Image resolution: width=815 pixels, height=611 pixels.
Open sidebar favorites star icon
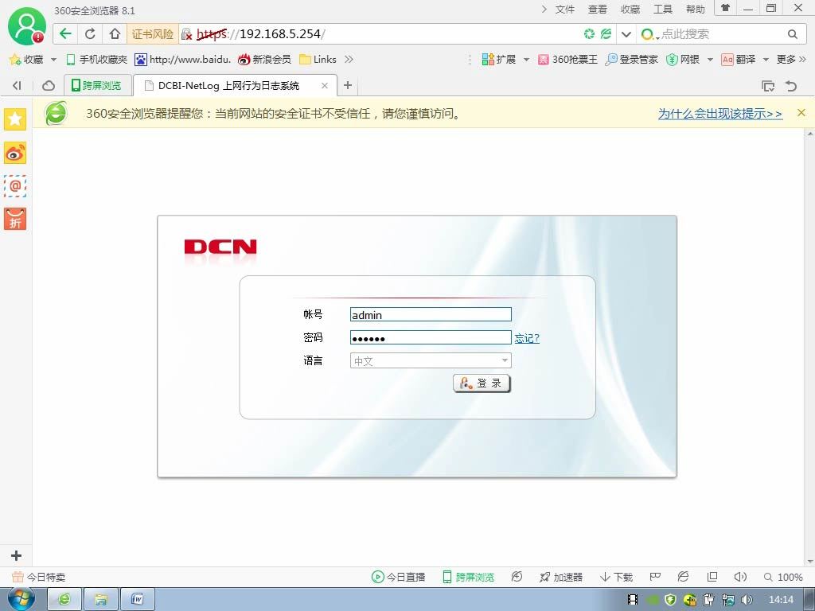[15, 119]
